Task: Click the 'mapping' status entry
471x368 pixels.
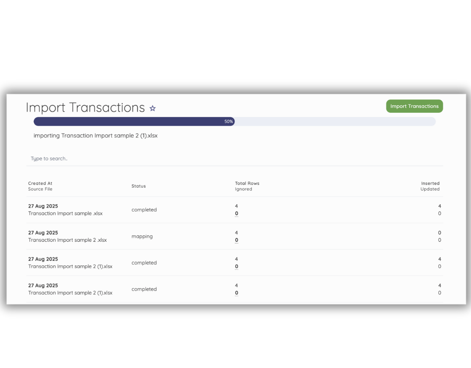Action: click(x=142, y=236)
